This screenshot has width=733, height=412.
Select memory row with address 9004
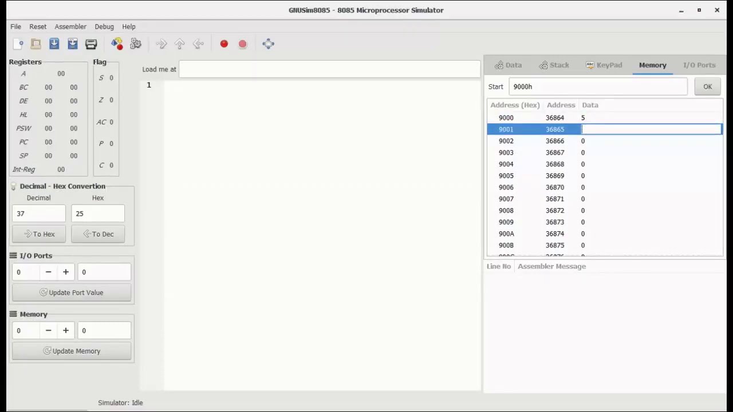(605, 164)
